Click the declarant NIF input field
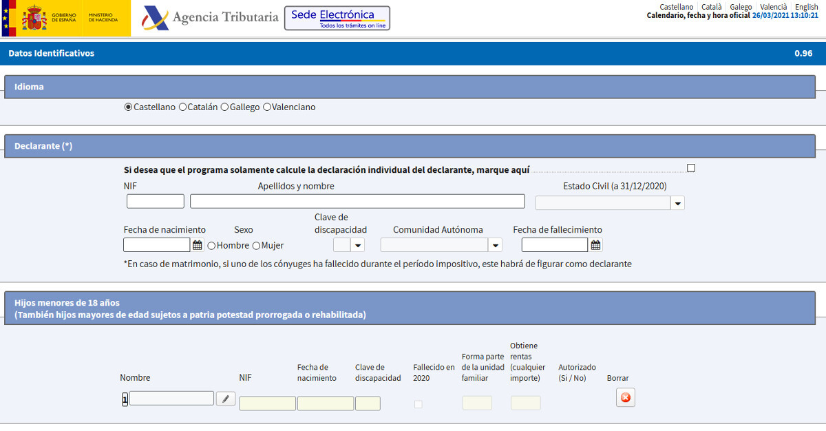This screenshot has width=826, height=431. (x=156, y=201)
